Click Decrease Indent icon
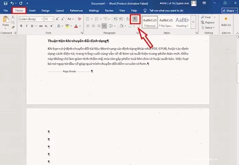The width and height of the screenshot is (239, 165). [x=115, y=19]
